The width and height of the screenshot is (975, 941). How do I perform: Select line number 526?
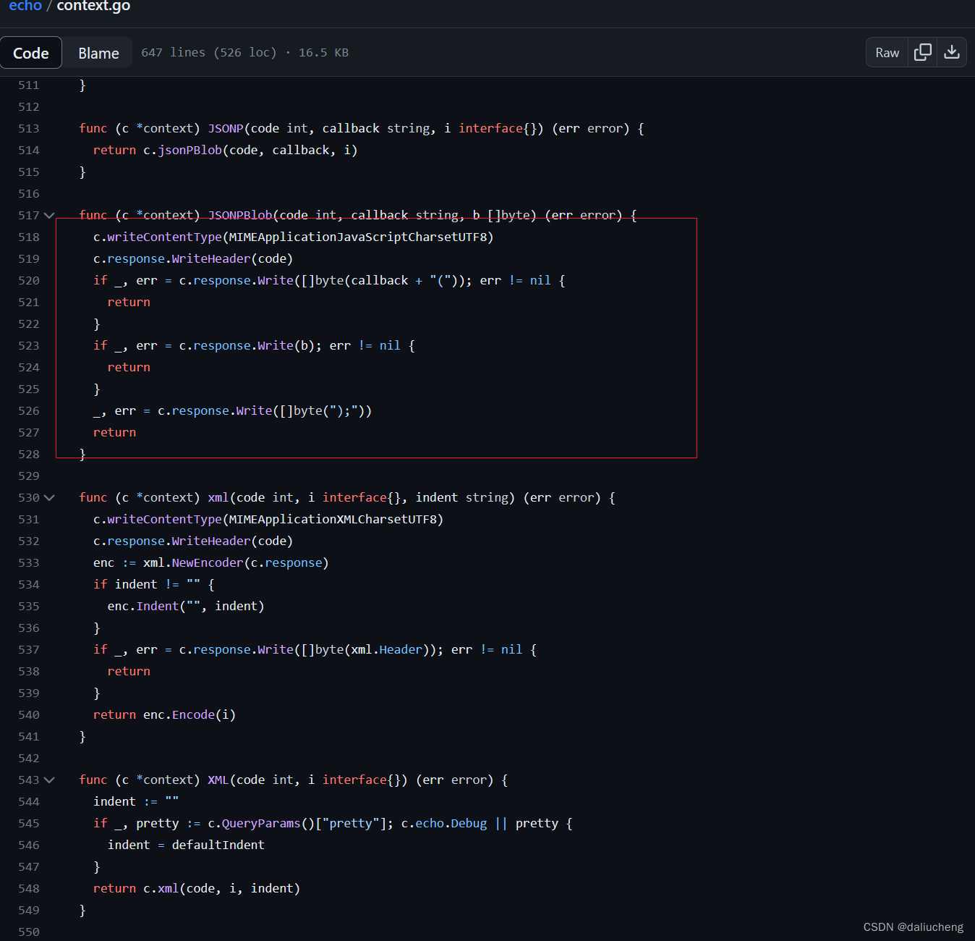[x=29, y=410]
